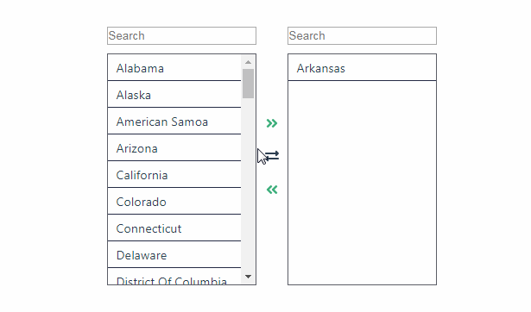The height and width of the screenshot is (312, 531).
Task: Click the scrollbar down arrow
Action: 248,277
